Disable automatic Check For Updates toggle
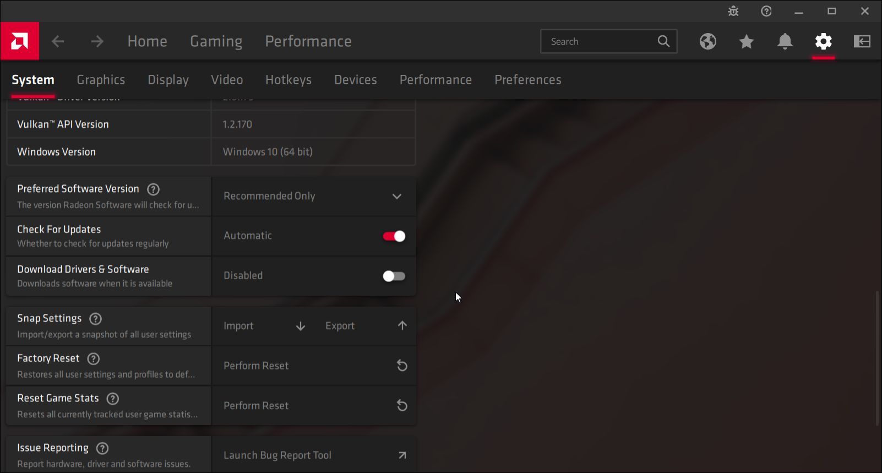 (394, 236)
